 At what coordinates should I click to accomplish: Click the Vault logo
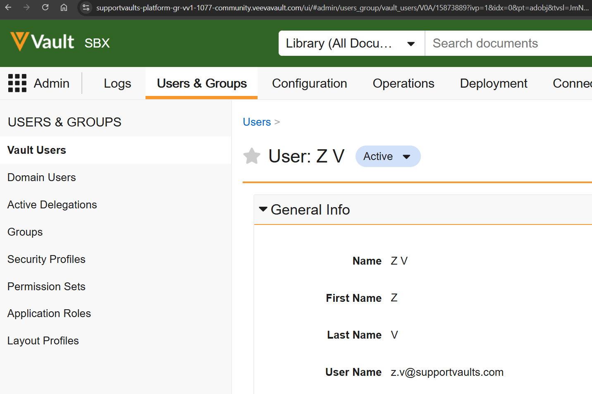[x=43, y=42]
